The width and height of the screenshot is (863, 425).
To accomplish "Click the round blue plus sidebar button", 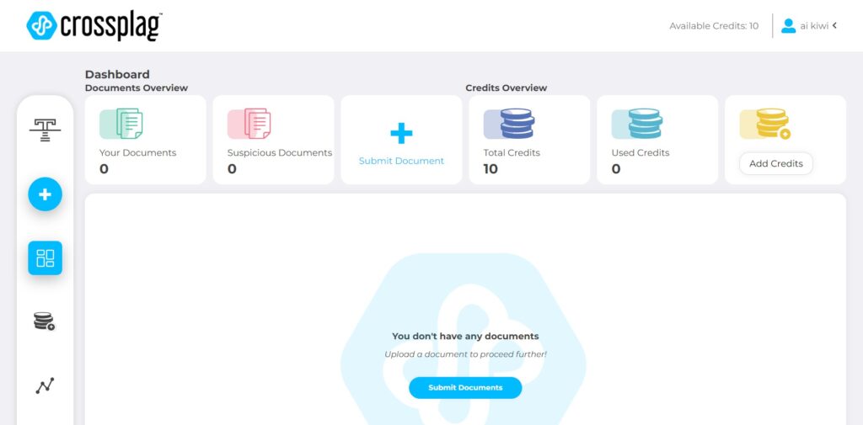I will click(x=46, y=194).
